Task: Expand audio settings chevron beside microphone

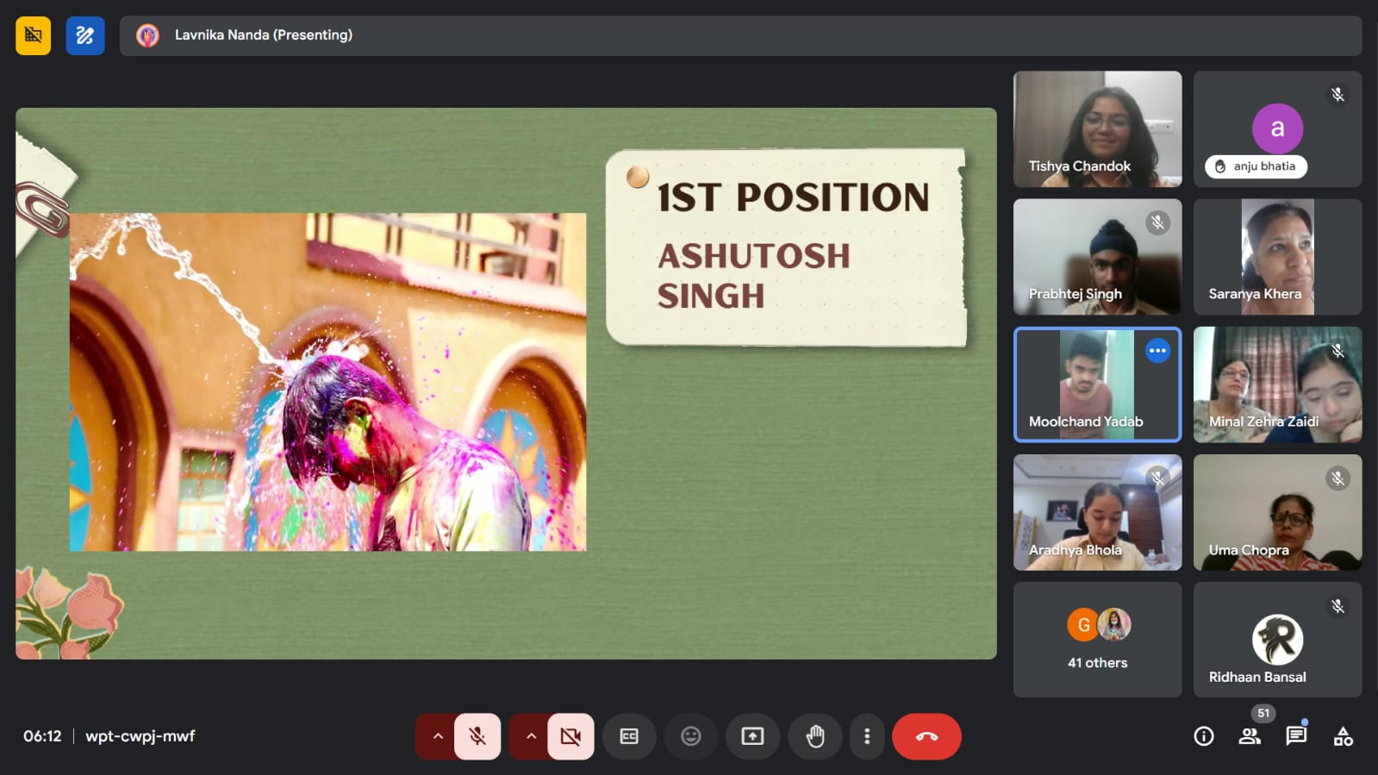Action: [438, 736]
